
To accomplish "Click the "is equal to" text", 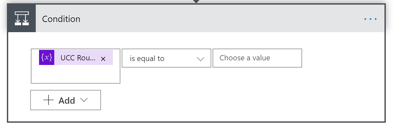I will [147, 59].
